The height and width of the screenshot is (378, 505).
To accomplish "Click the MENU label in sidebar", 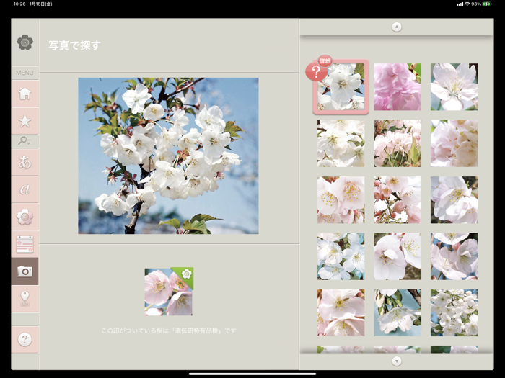I will [25, 73].
